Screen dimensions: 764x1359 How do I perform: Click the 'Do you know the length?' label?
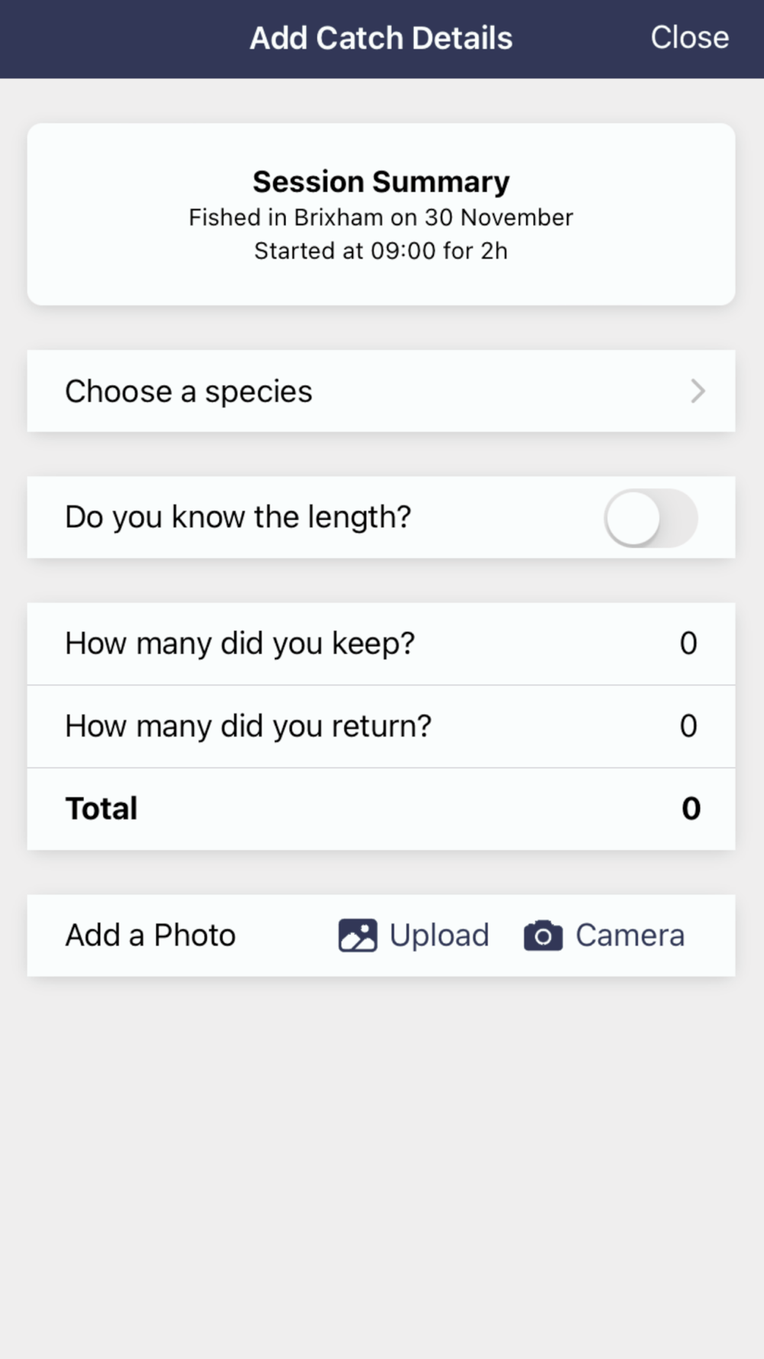pyautogui.click(x=238, y=517)
